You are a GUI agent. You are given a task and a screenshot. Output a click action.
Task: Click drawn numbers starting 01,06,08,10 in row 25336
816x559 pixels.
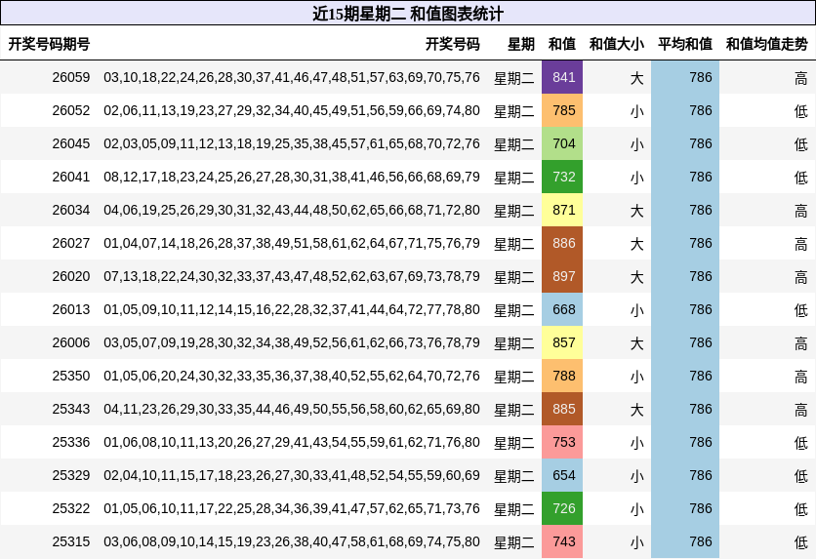click(292, 443)
